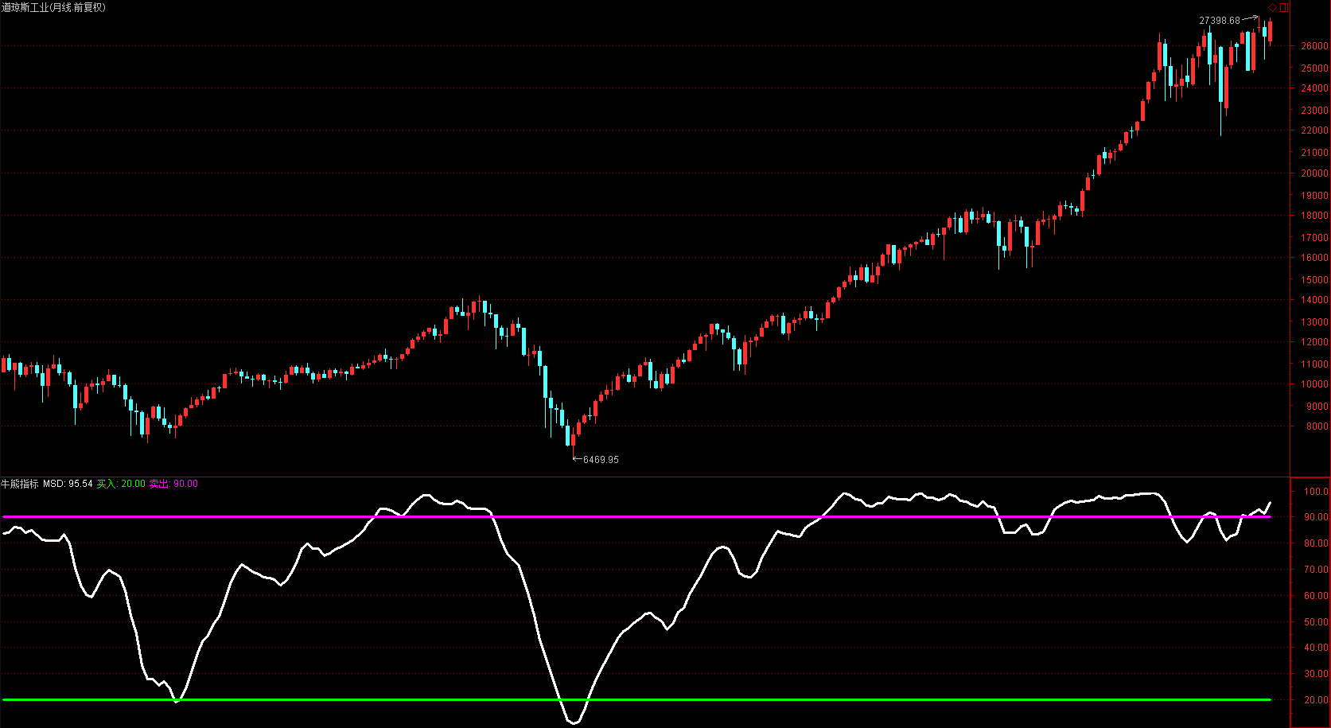The image size is (1331, 728).
Task: Click the magenta 卖出: 90.00 label
Action: [173, 484]
